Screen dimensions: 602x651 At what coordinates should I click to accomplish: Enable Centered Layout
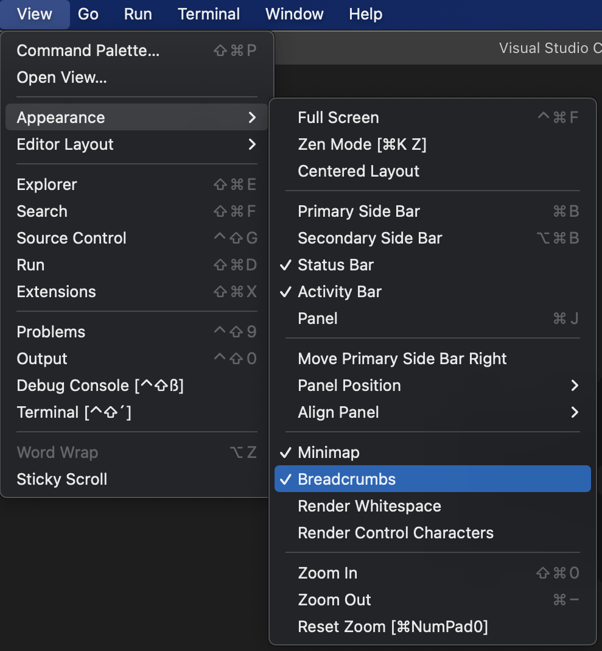358,171
